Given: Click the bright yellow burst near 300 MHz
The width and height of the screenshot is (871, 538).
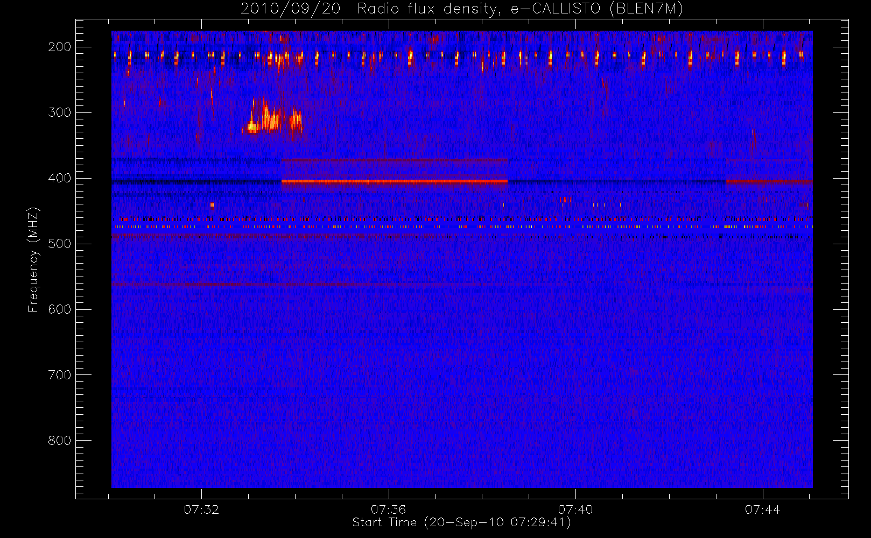Looking at the screenshot, I should [272, 117].
